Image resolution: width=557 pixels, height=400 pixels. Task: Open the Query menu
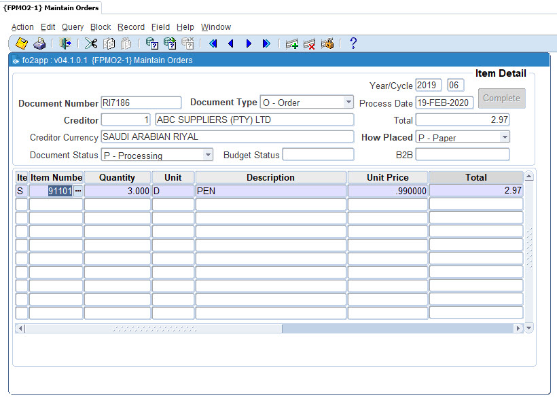click(x=72, y=27)
